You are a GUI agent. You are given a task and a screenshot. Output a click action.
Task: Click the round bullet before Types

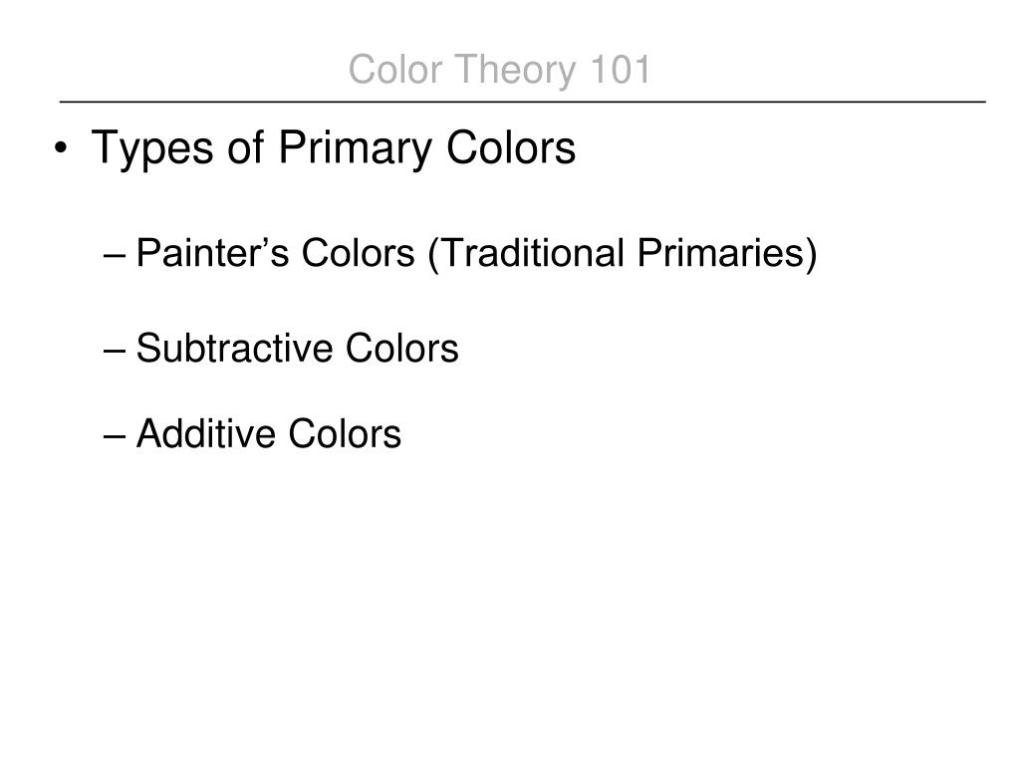tap(61, 149)
